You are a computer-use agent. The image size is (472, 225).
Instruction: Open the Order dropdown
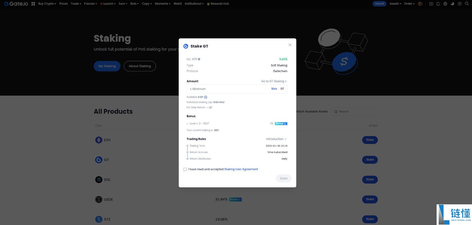tap(409, 4)
